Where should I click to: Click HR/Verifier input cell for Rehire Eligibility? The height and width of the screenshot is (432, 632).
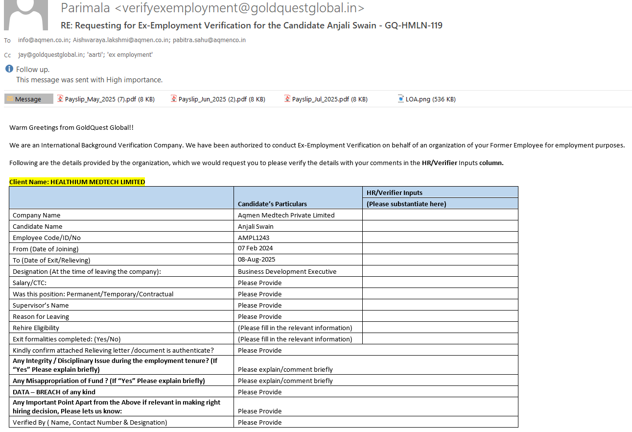click(440, 328)
